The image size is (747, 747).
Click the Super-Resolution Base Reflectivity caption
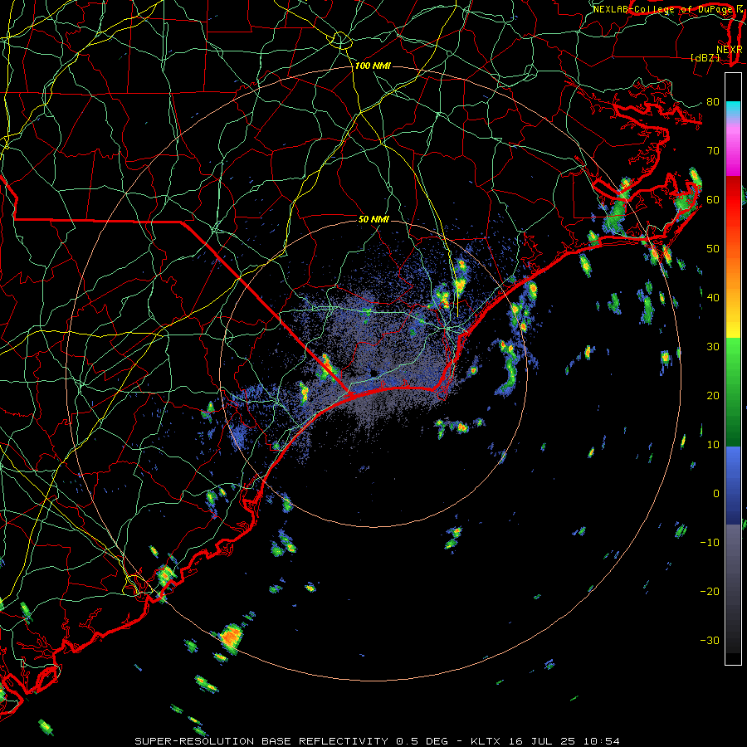[x=378, y=741]
